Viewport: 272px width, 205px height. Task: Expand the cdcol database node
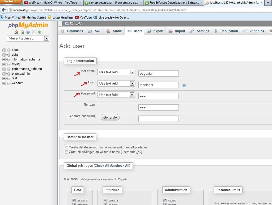click(4, 50)
